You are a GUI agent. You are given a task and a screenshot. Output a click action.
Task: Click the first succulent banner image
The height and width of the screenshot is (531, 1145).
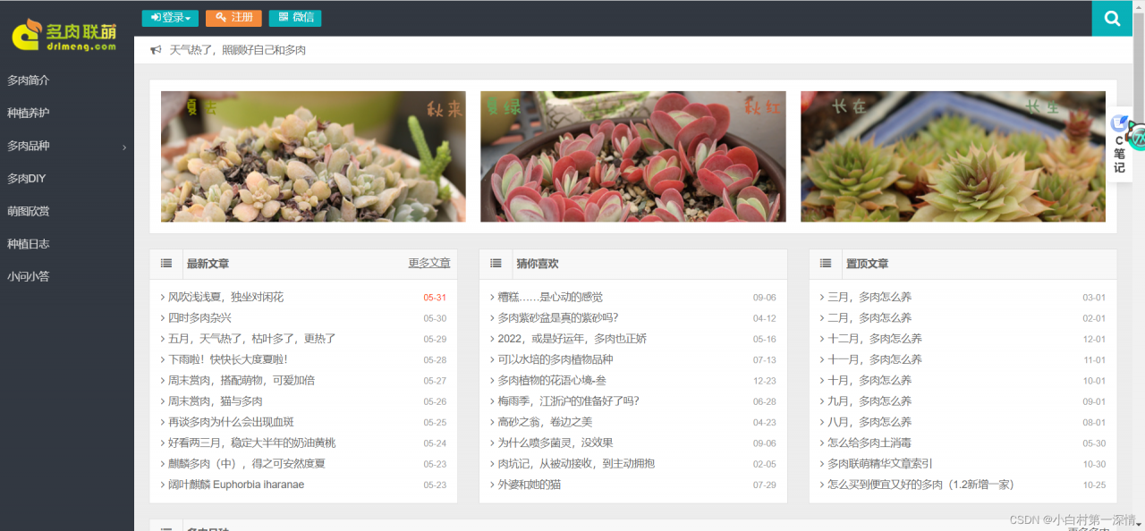(x=313, y=156)
